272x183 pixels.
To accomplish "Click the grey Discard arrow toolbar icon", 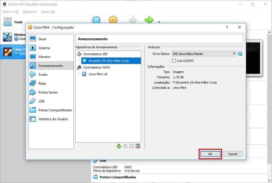I will click(x=133, y=20).
